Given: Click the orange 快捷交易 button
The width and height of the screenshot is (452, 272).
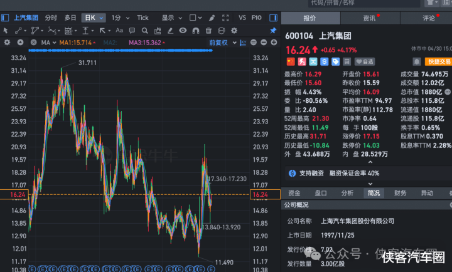Looking at the screenshot, I should coord(438,61).
